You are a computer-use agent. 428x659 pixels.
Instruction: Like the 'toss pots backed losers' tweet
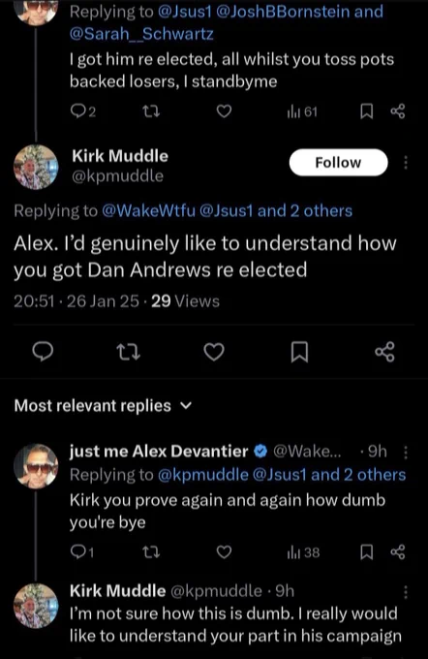pyautogui.click(x=224, y=111)
